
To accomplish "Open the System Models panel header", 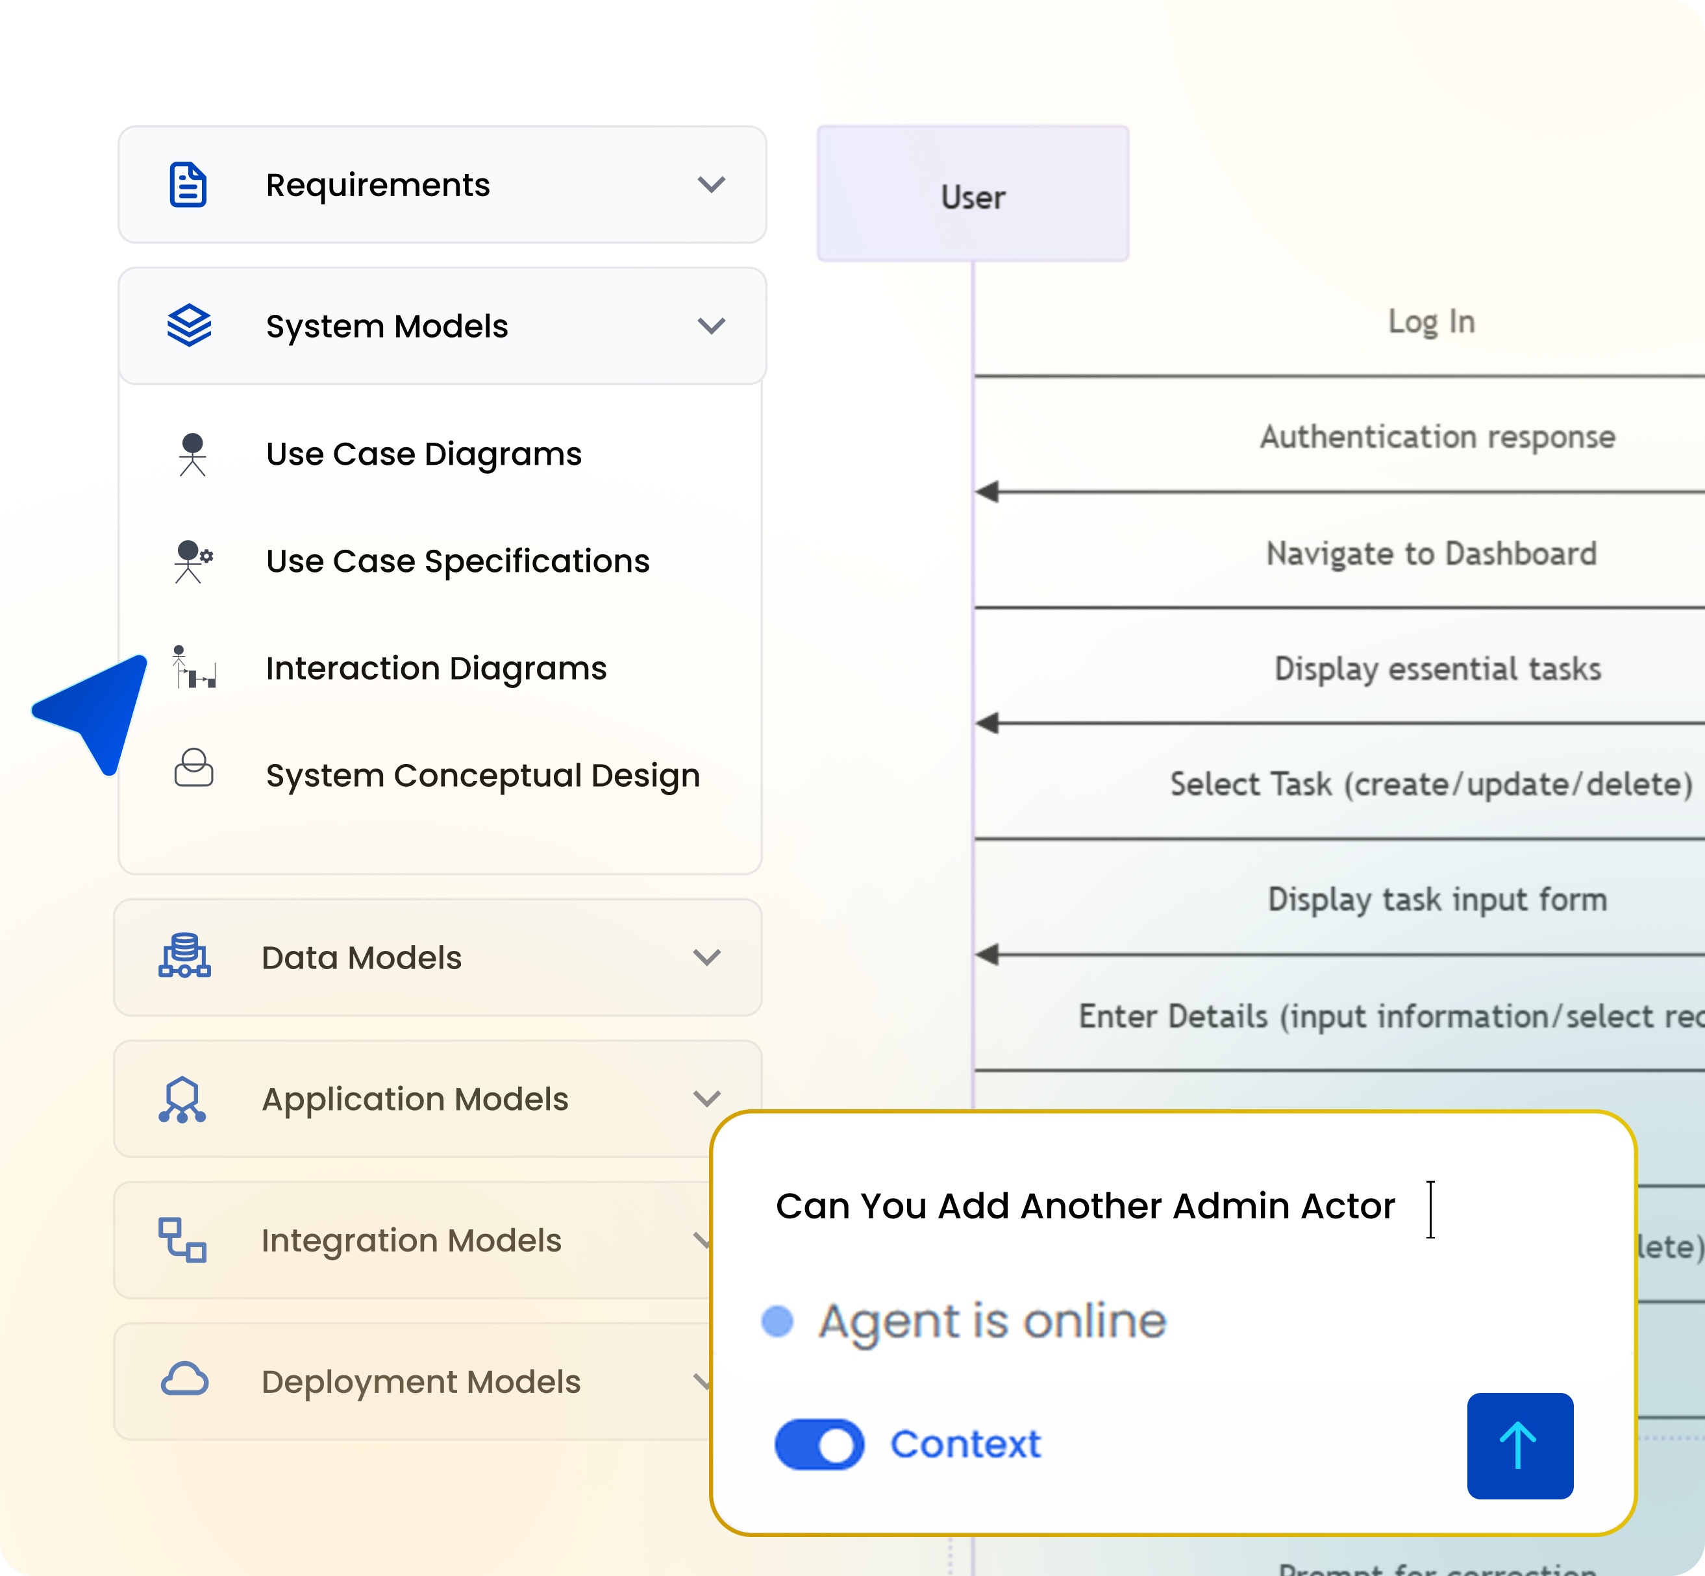I will pos(442,326).
